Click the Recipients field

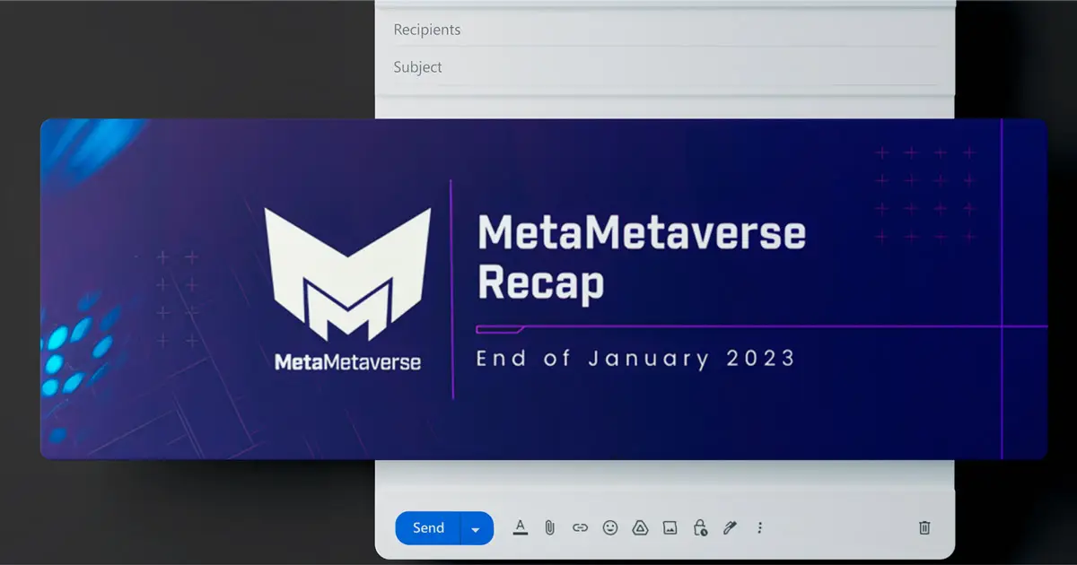(664, 30)
